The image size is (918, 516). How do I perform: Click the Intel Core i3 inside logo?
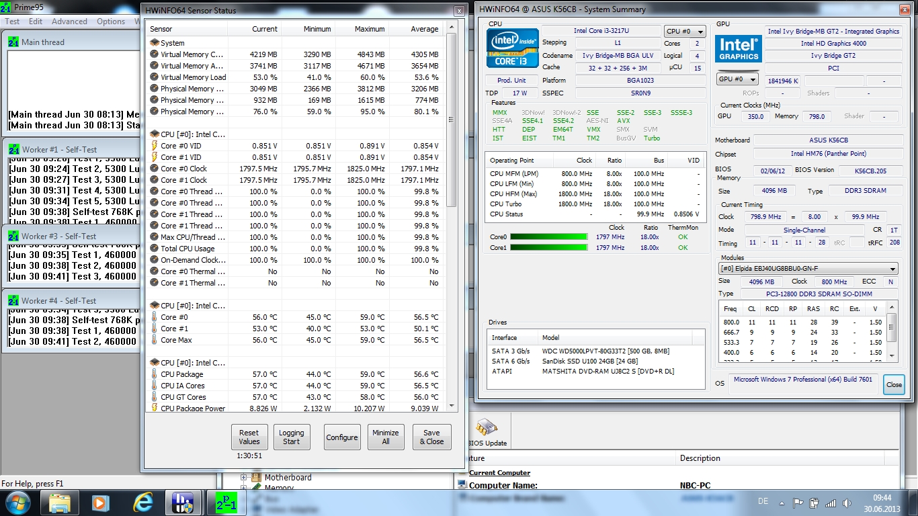(x=513, y=48)
